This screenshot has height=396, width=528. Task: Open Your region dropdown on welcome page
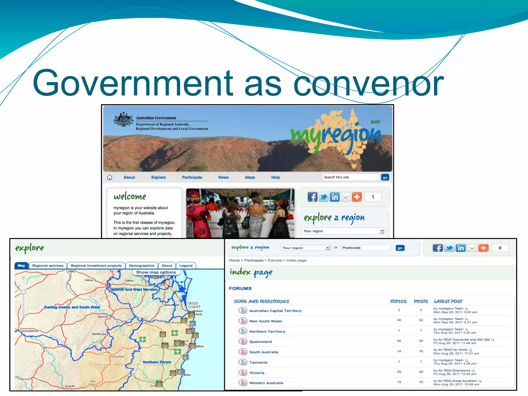point(343,231)
